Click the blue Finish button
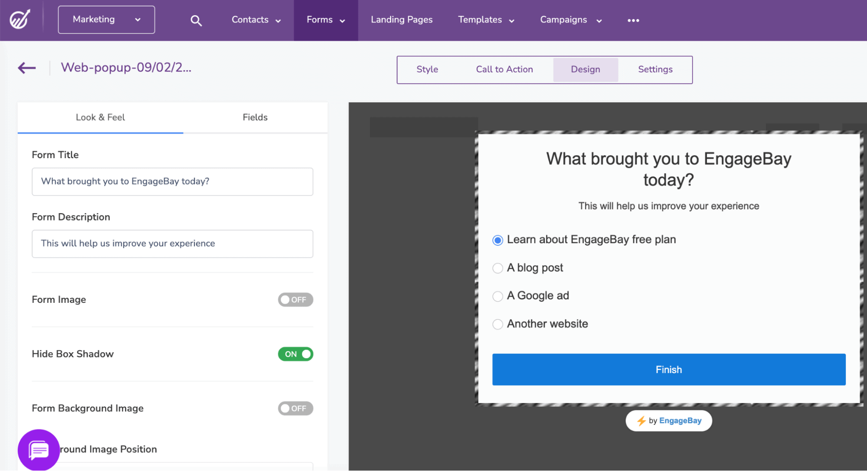 (668, 370)
